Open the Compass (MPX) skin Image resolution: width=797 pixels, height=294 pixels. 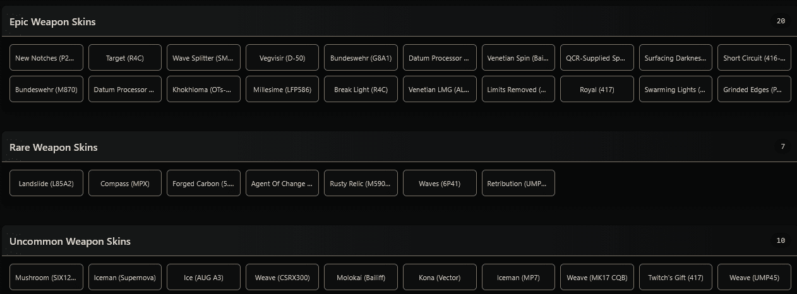[x=125, y=183]
